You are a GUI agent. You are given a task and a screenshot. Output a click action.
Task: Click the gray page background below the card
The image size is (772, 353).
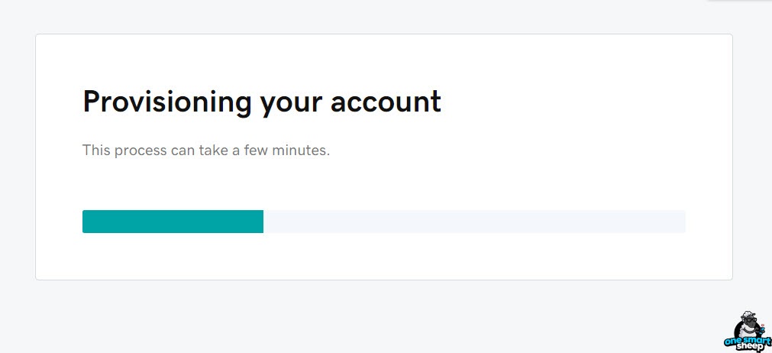pyautogui.click(x=344, y=315)
